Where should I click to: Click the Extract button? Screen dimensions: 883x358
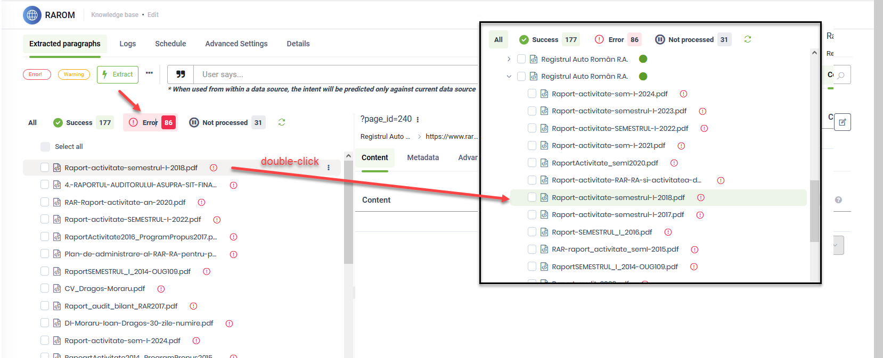118,74
